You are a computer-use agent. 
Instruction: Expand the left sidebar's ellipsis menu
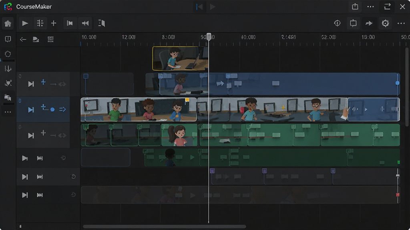coord(8,112)
